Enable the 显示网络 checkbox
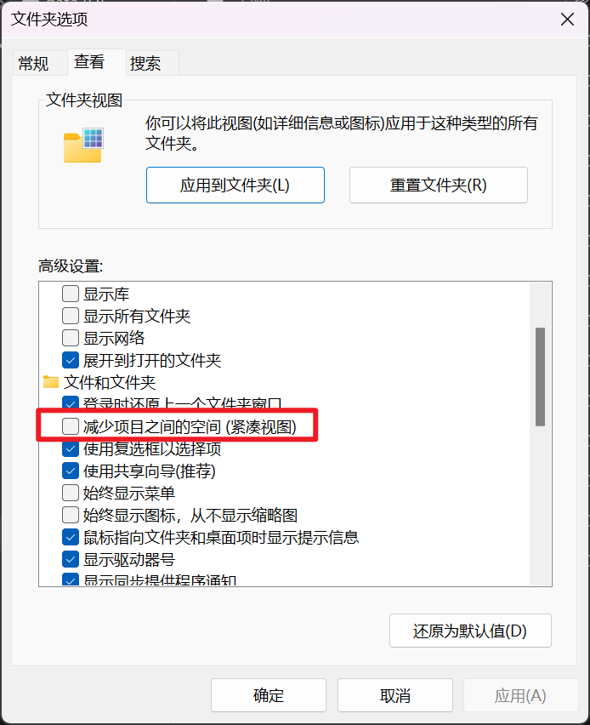Screen dimensions: 590x725 click(71, 338)
